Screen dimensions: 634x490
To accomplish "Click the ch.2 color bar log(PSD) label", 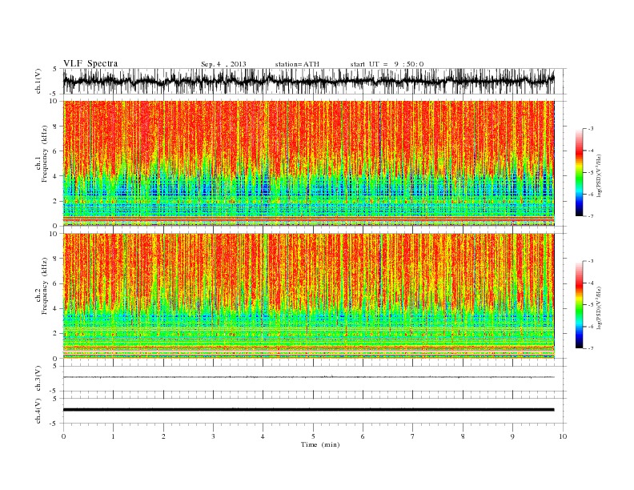I will click(x=600, y=307).
